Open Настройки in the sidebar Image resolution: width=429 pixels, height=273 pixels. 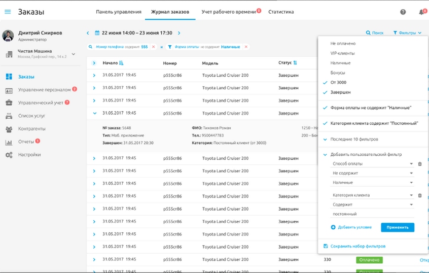pyautogui.click(x=29, y=155)
